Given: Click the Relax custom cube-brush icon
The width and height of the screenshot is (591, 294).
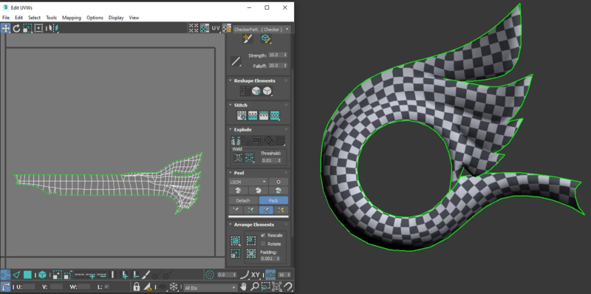Looking at the screenshot, I should [x=266, y=38].
